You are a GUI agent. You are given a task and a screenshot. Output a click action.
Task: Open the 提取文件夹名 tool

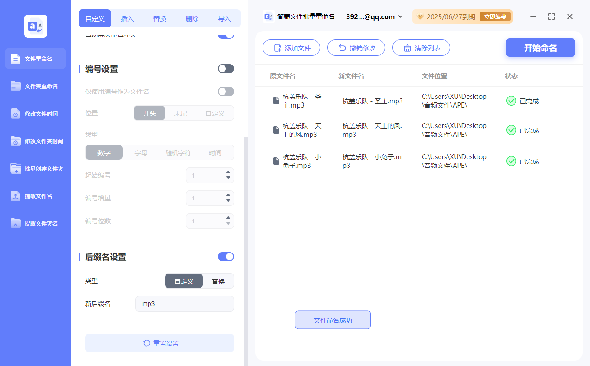(35, 223)
